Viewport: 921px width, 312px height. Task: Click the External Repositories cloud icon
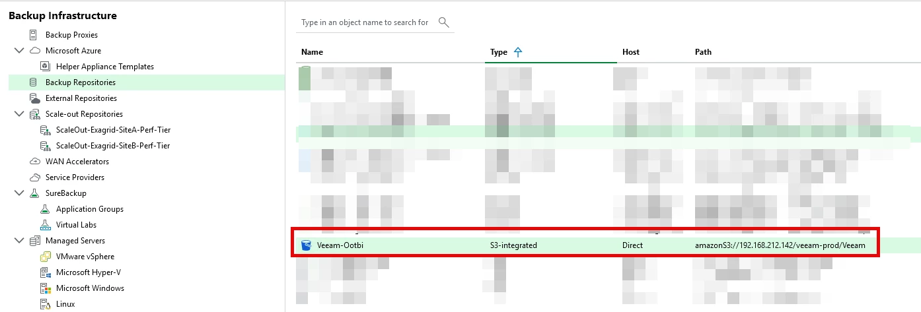[x=34, y=98]
